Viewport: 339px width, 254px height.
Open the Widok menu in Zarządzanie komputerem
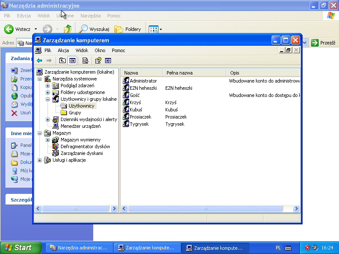click(82, 50)
